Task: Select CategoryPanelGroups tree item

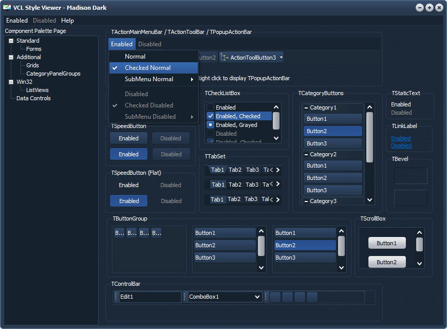Action: click(x=53, y=74)
